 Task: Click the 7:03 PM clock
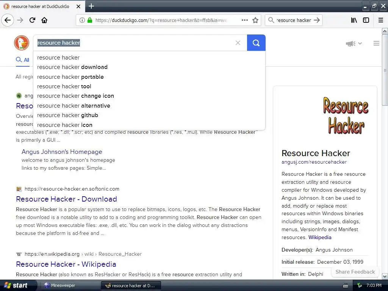click(x=374, y=286)
